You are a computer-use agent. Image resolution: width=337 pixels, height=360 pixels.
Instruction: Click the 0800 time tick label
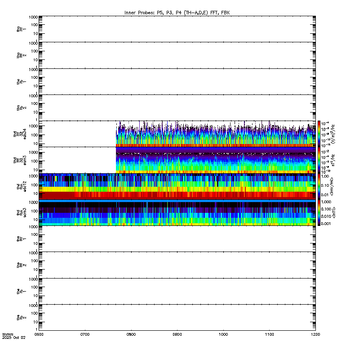pos(131,334)
